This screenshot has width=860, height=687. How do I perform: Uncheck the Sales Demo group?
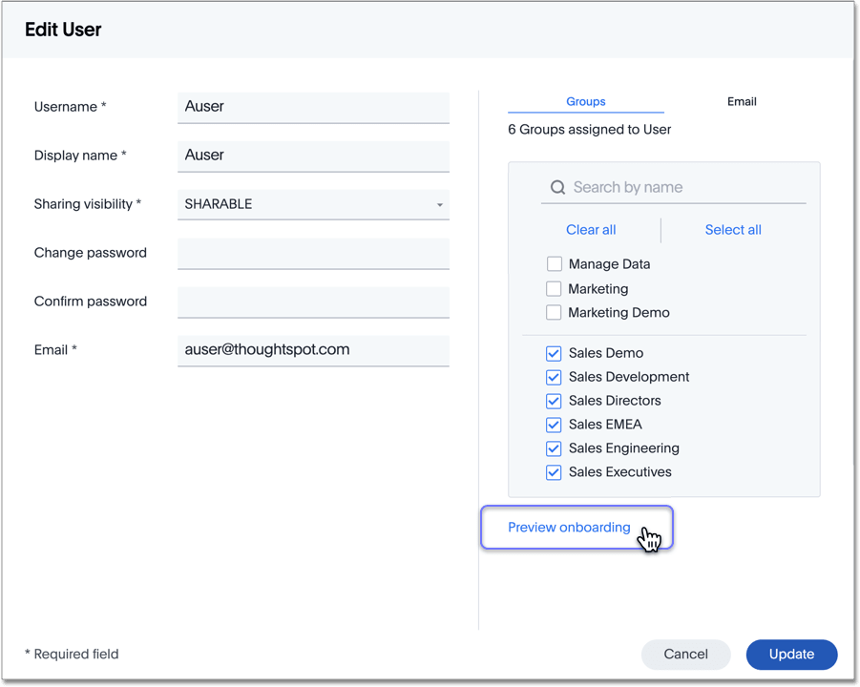(x=554, y=353)
